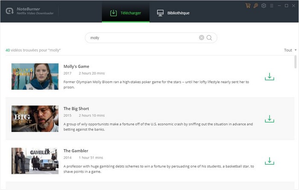This screenshot has height=190, width=299.
Task: Expand the Tout filter dropdown
Action: 290,50
